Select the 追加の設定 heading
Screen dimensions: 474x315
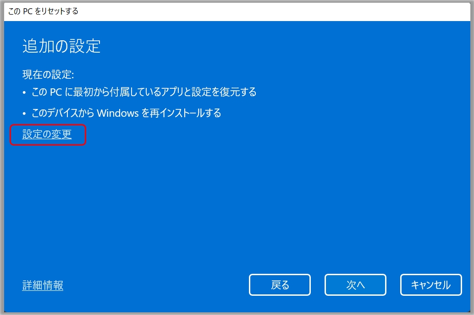(x=61, y=46)
